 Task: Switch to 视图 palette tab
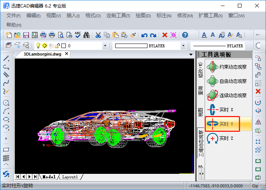[201, 112]
